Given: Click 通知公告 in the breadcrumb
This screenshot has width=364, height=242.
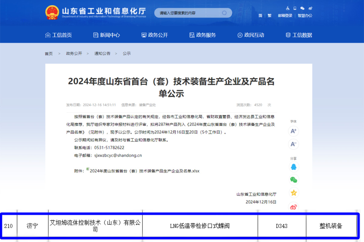Looking at the screenshot, I should (102, 54).
